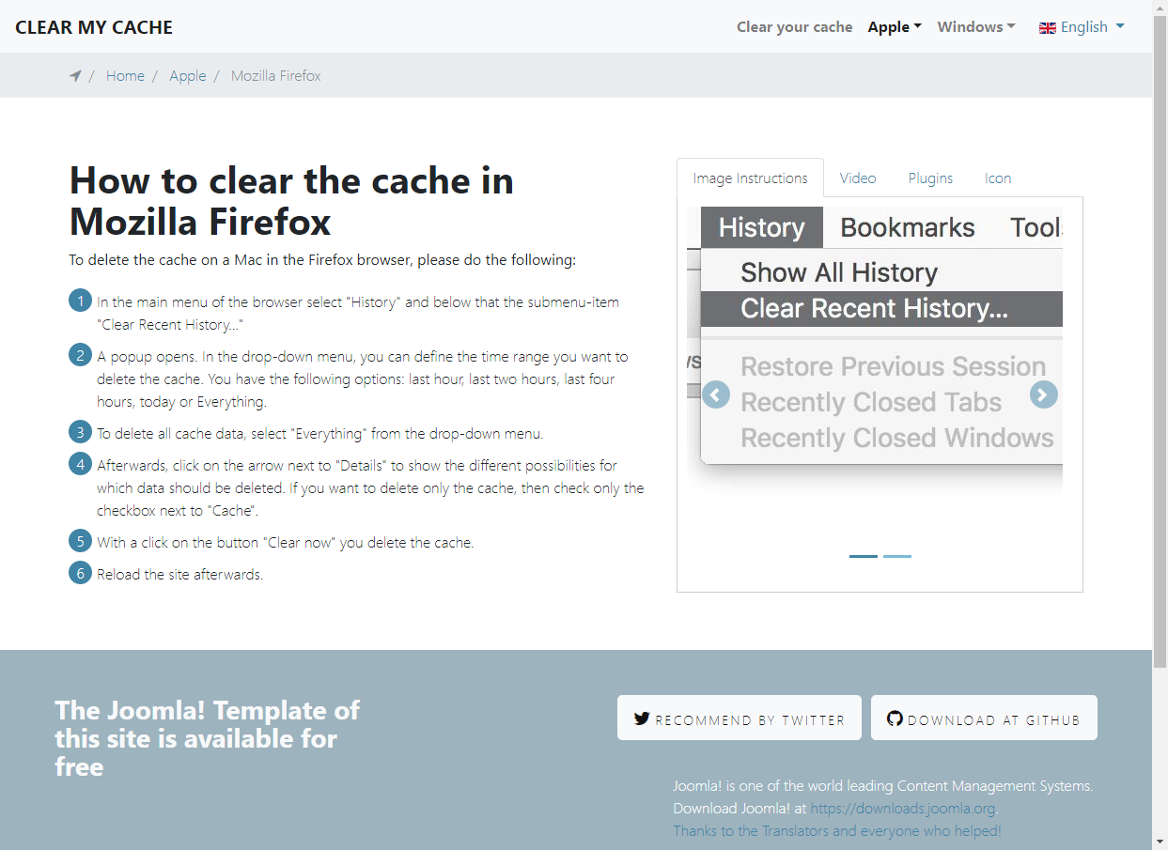This screenshot has width=1168, height=850.
Task: Go to next carousel slide arrow
Action: coord(1043,394)
